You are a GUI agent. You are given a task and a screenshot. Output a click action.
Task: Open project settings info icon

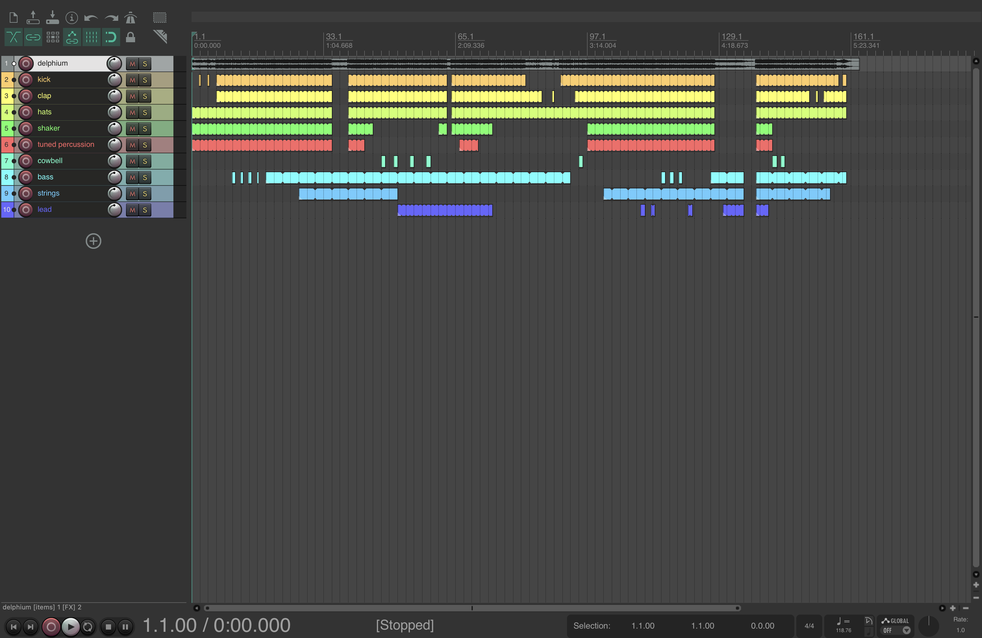(x=72, y=18)
